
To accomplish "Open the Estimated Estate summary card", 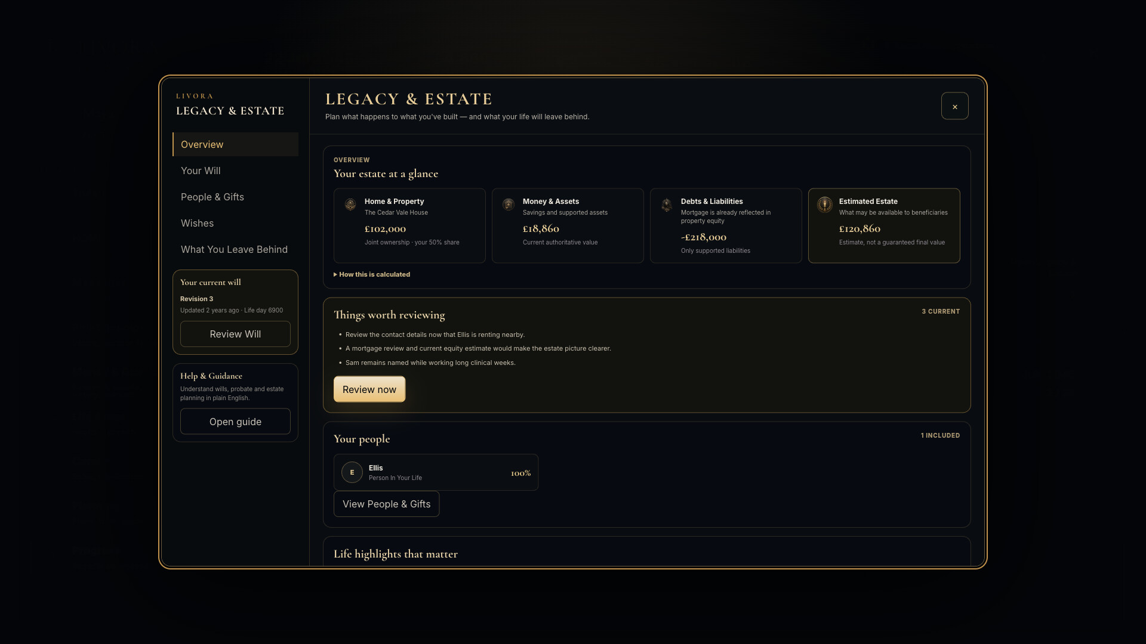I will tap(884, 225).
